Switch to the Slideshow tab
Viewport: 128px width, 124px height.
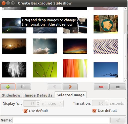11,95
